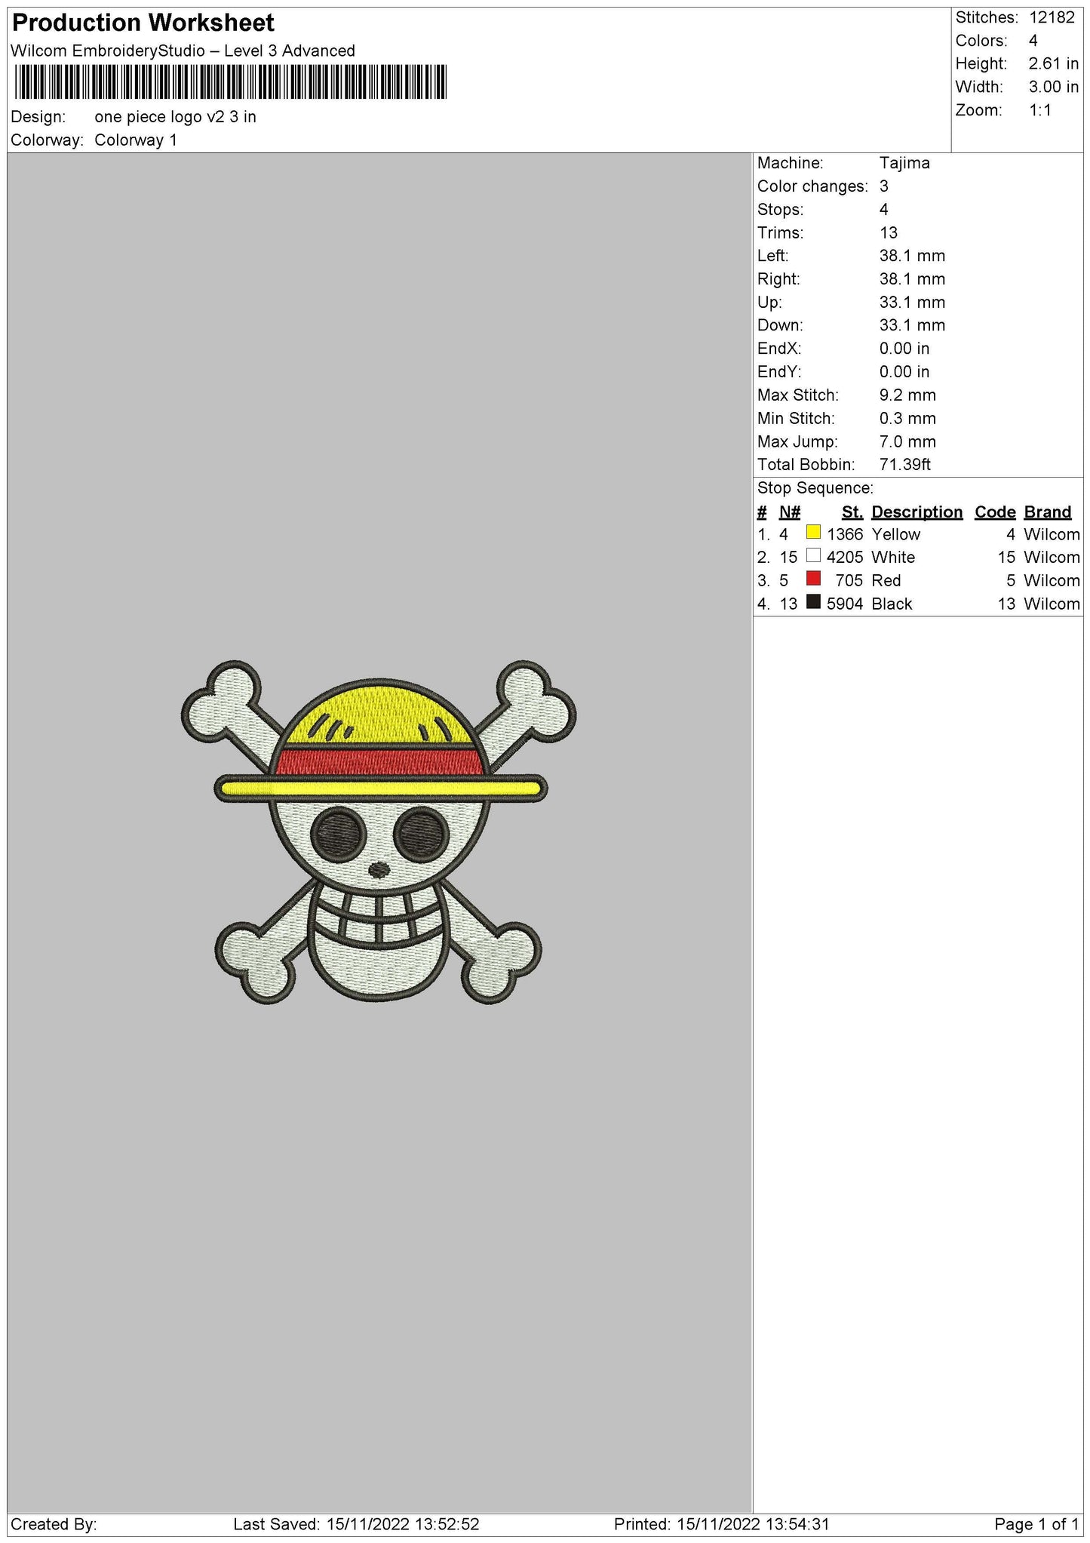The width and height of the screenshot is (1090, 1543).
Task: Click the 'Description' column header
Action: (x=917, y=512)
